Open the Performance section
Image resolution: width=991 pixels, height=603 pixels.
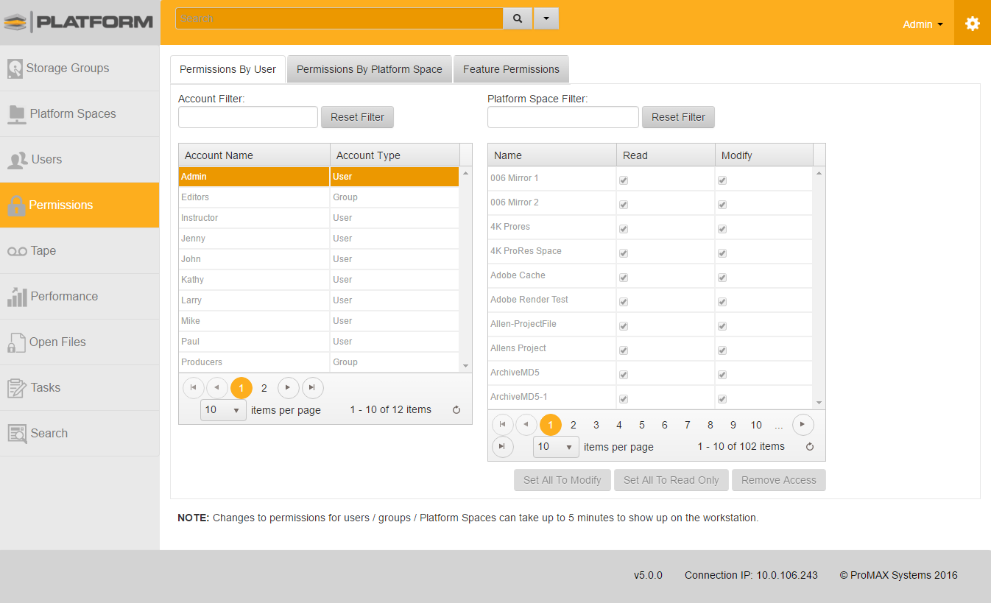[x=80, y=297]
